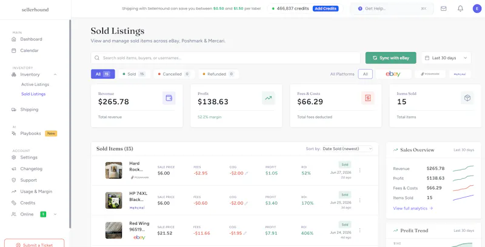Collapse the Inventory section chevron
The width and height of the screenshot is (485, 247).
click(55, 74)
